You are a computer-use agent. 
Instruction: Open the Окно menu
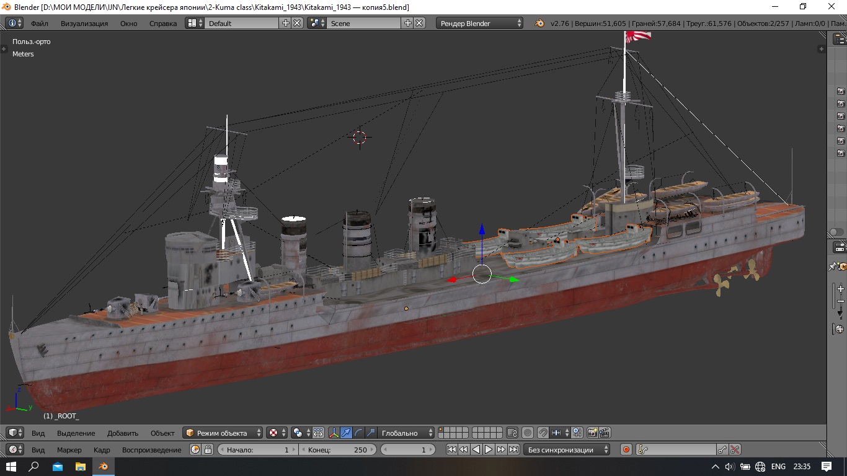[x=129, y=23]
